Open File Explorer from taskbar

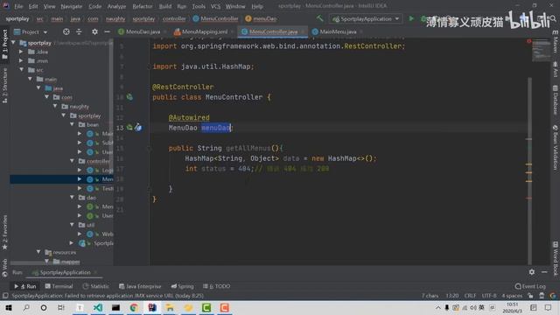pyautogui.click(x=170, y=307)
